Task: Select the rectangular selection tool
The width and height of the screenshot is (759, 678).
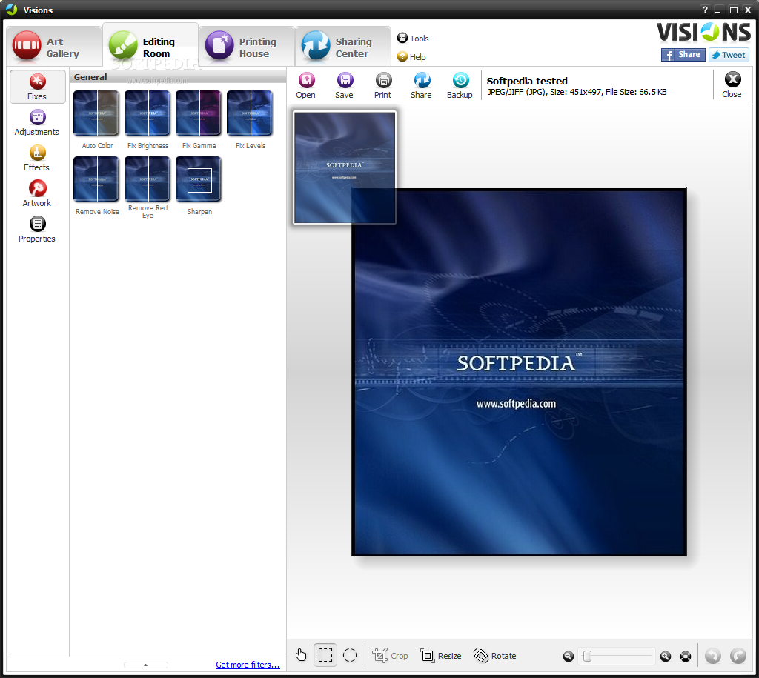Action: [x=325, y=655]
